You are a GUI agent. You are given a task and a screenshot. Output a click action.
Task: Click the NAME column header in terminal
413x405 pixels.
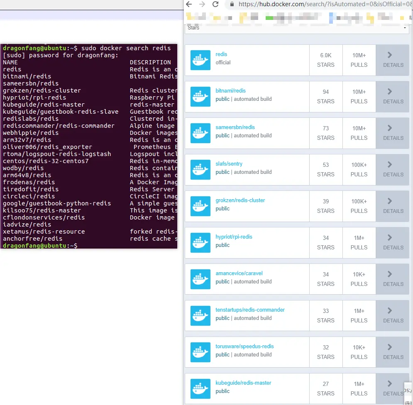10,62
